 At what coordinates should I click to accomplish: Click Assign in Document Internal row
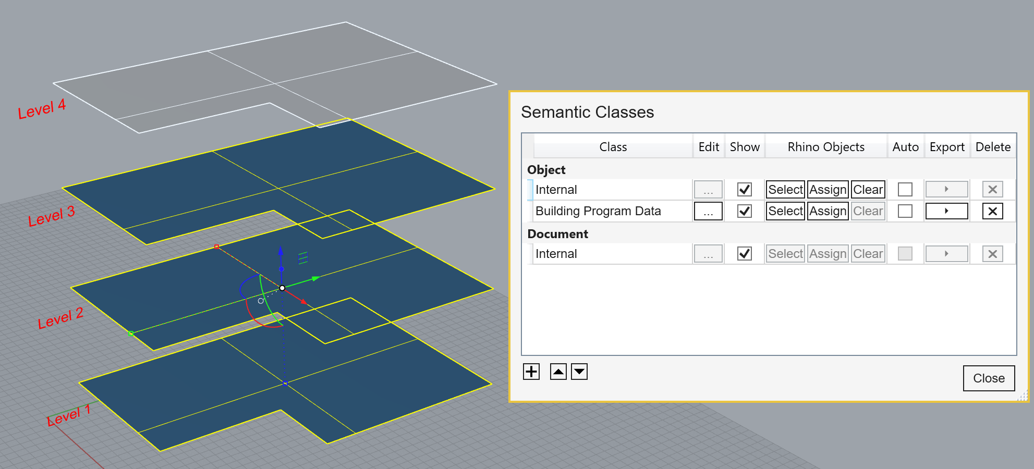coord(828,254)
